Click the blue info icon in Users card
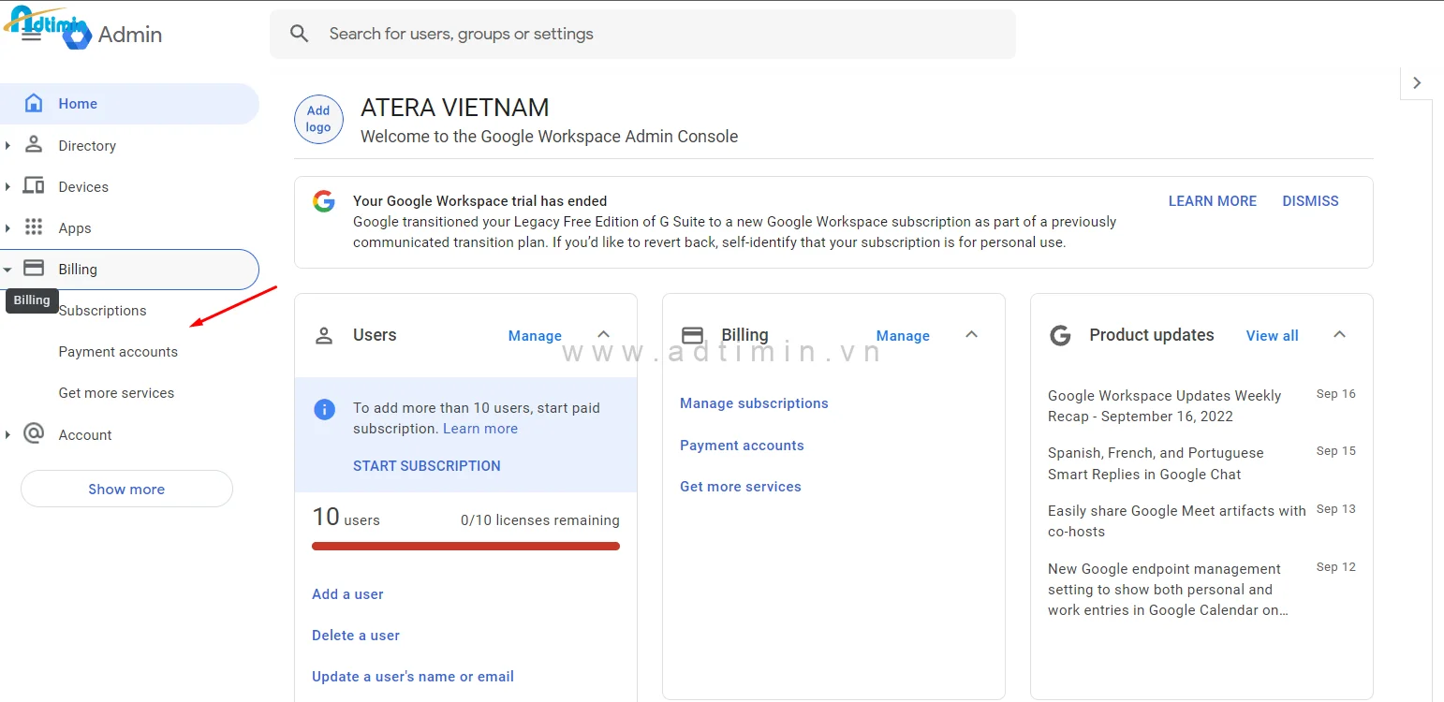The width and height of the screenshot is (1444, 702). point(324,409)
